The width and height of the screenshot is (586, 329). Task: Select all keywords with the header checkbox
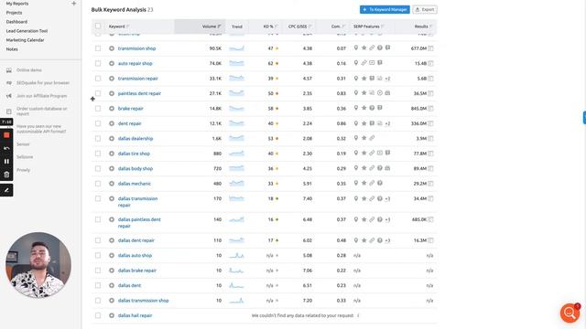coord(98,27)
